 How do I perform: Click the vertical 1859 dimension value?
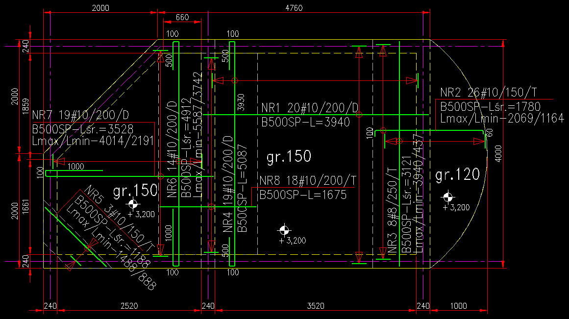click(x=25, y=106)
